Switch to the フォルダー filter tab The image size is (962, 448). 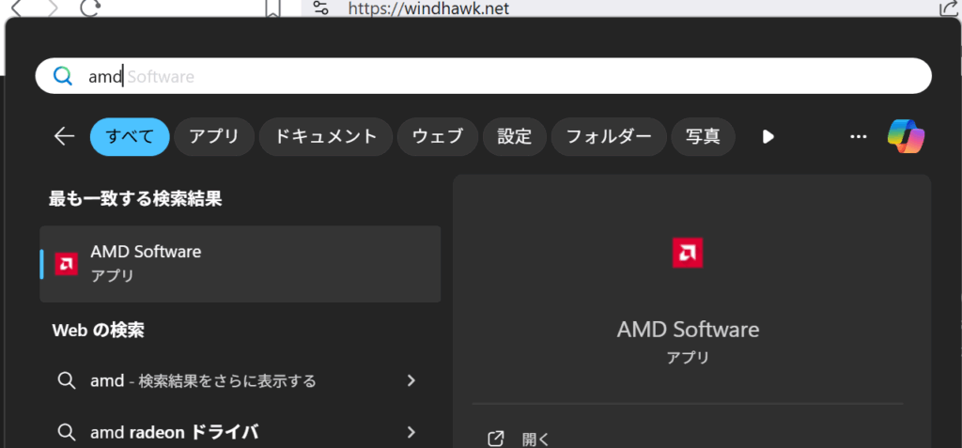coord(609,136)
